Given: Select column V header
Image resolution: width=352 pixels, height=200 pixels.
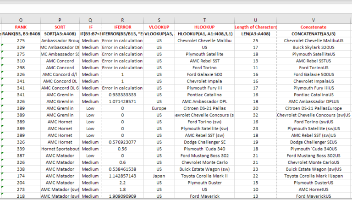Looking at the screenshot, I should [x=313, y=20].
